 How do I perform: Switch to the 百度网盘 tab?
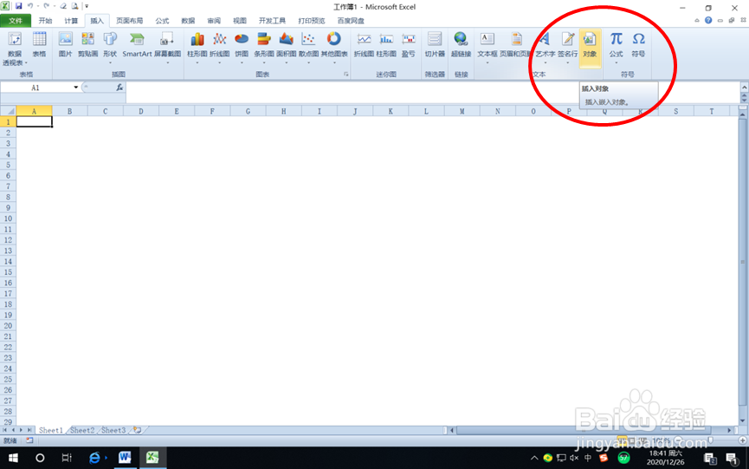coord(351,21)
